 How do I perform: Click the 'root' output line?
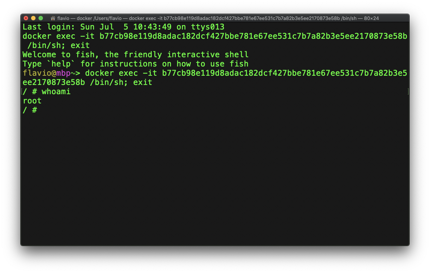32,101
